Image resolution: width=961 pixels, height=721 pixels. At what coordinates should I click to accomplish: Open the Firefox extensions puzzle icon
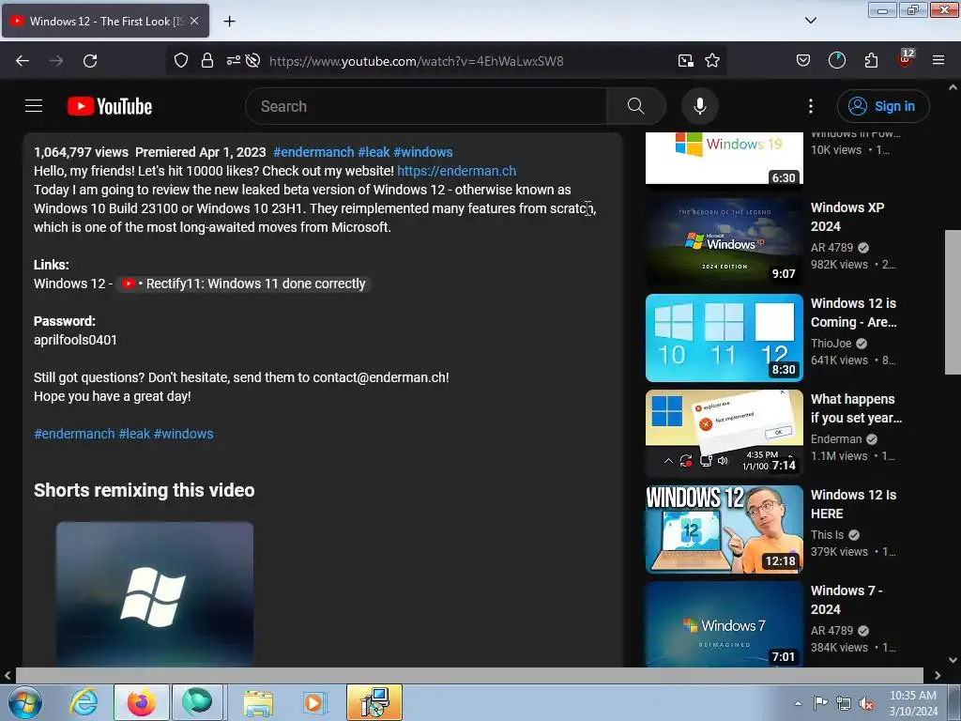(871, 61)
